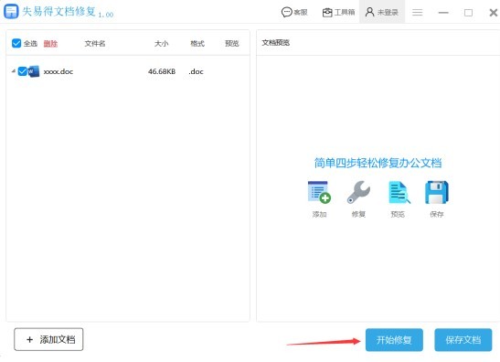Uncheck the xxxx.doc file checkbox
This screenshot has height=362, width=500.
tap(22, 71)
